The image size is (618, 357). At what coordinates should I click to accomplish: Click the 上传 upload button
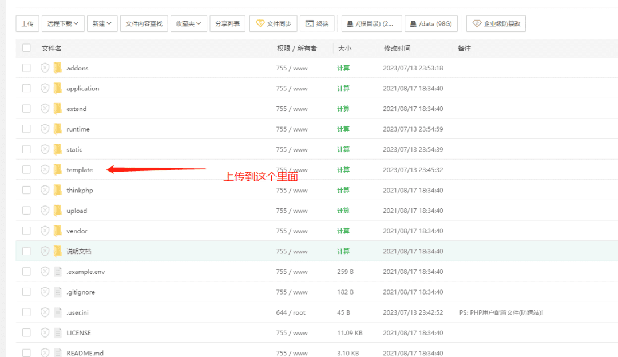(x=27, y=23)
